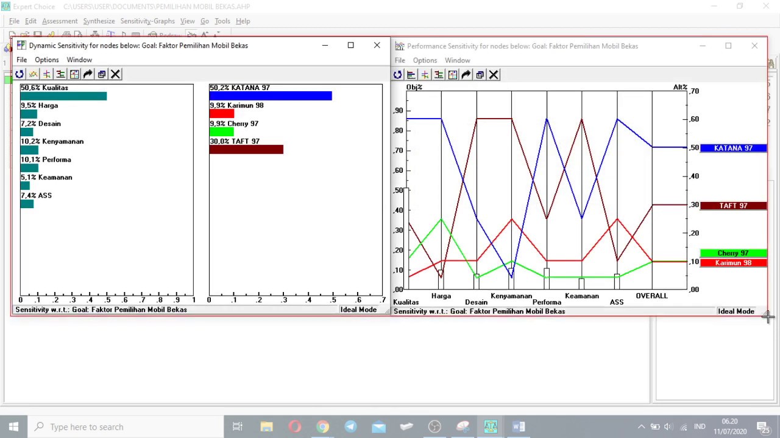Click the ASS priority bar
The image size is (780, 438).
[27, 204]
